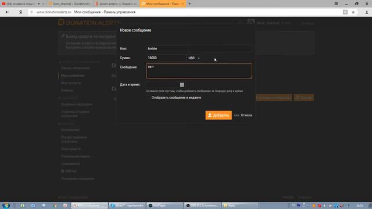Open browser downloads arrow icon
Image resolution: width=372 pixels, height=209 pixels.
[x=367, y=12]
